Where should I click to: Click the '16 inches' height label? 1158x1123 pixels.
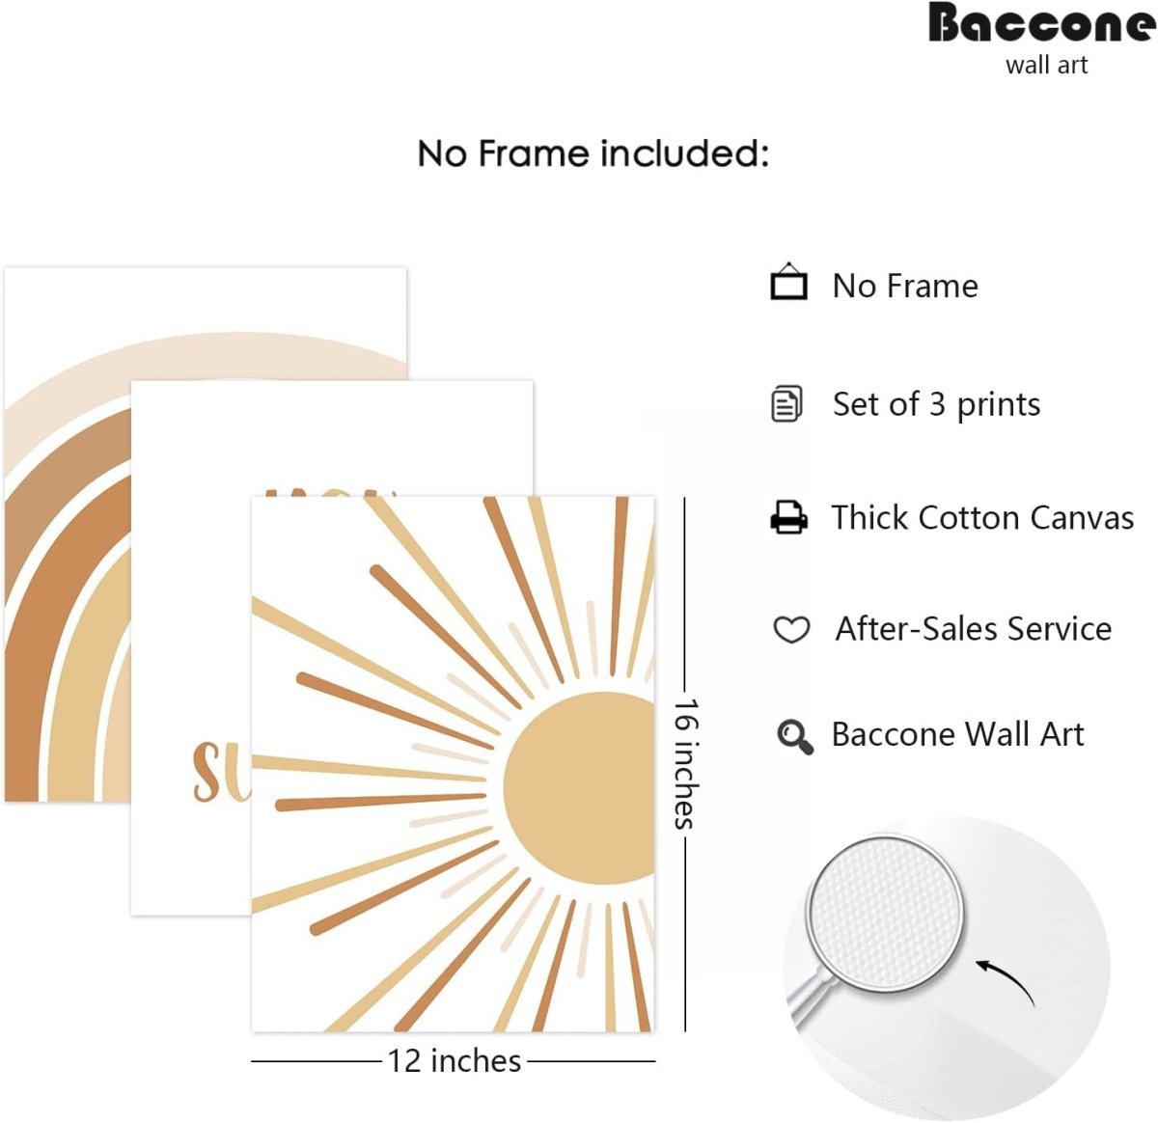[685, 764]
